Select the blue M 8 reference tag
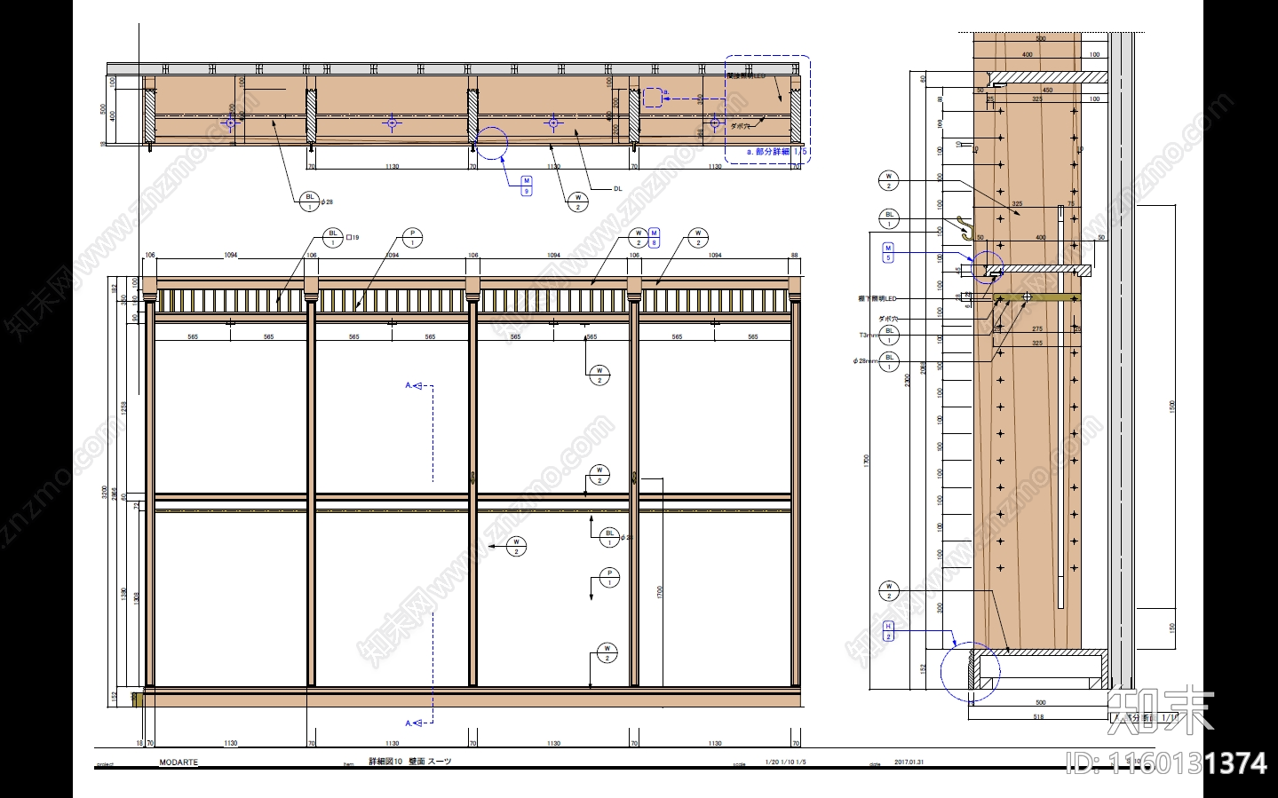This screenshot has height=798, width=1278. coord(655,238)
